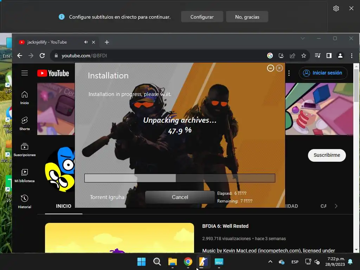The image size is (360, 270).
Task: Click the Counter-Strike installer taskbar icon
Action: (204, 262)
